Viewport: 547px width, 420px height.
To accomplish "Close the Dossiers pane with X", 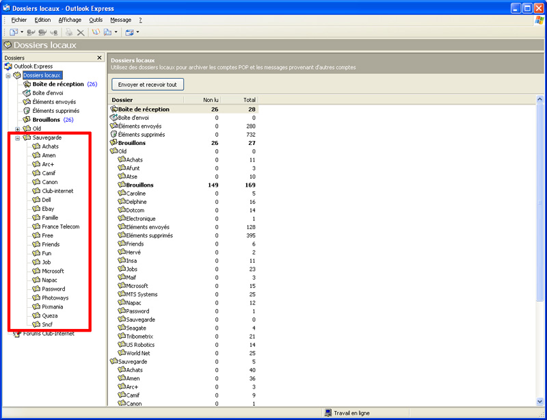I will (x=99, y=57).
